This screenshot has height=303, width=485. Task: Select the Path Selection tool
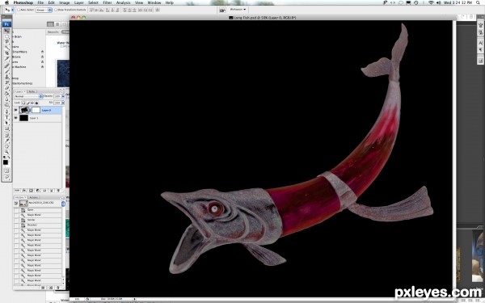click(x=6, y=123)
